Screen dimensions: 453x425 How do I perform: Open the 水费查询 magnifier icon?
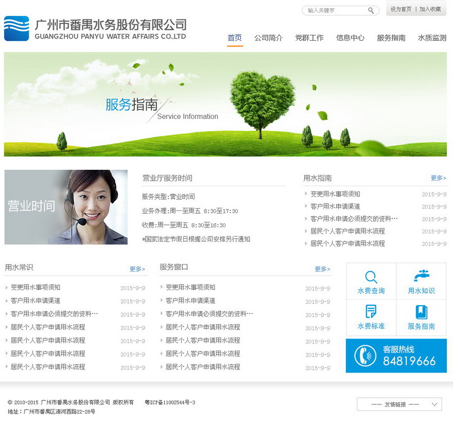coord(371,277)
